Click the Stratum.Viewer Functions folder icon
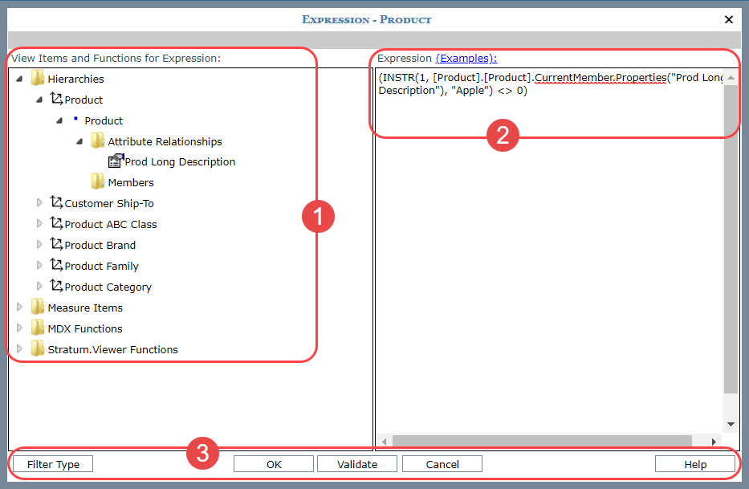Viewport: 749px width, 489px height. pyautogui.click(x=37, y=349)
